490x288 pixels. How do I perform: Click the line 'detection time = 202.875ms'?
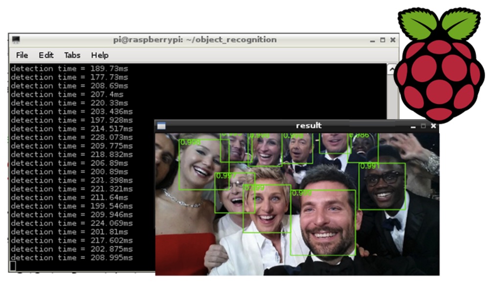pyautogui.click(x=72, y=248)
